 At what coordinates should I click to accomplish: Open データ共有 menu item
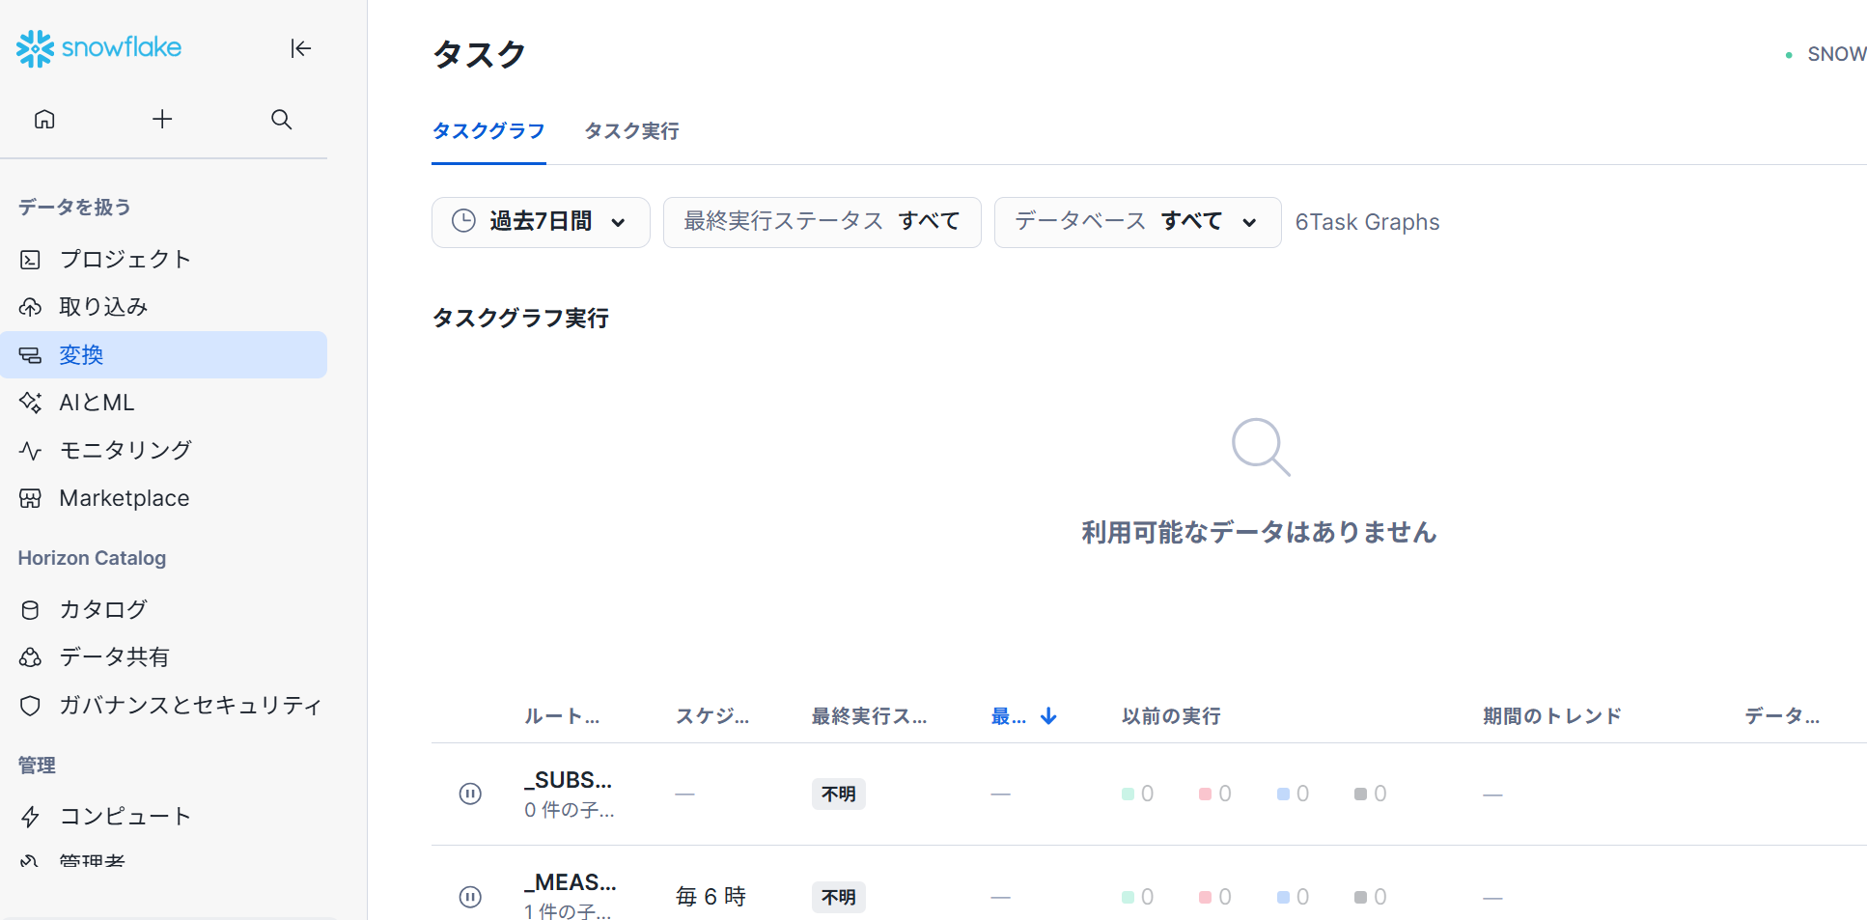[163, 657]
